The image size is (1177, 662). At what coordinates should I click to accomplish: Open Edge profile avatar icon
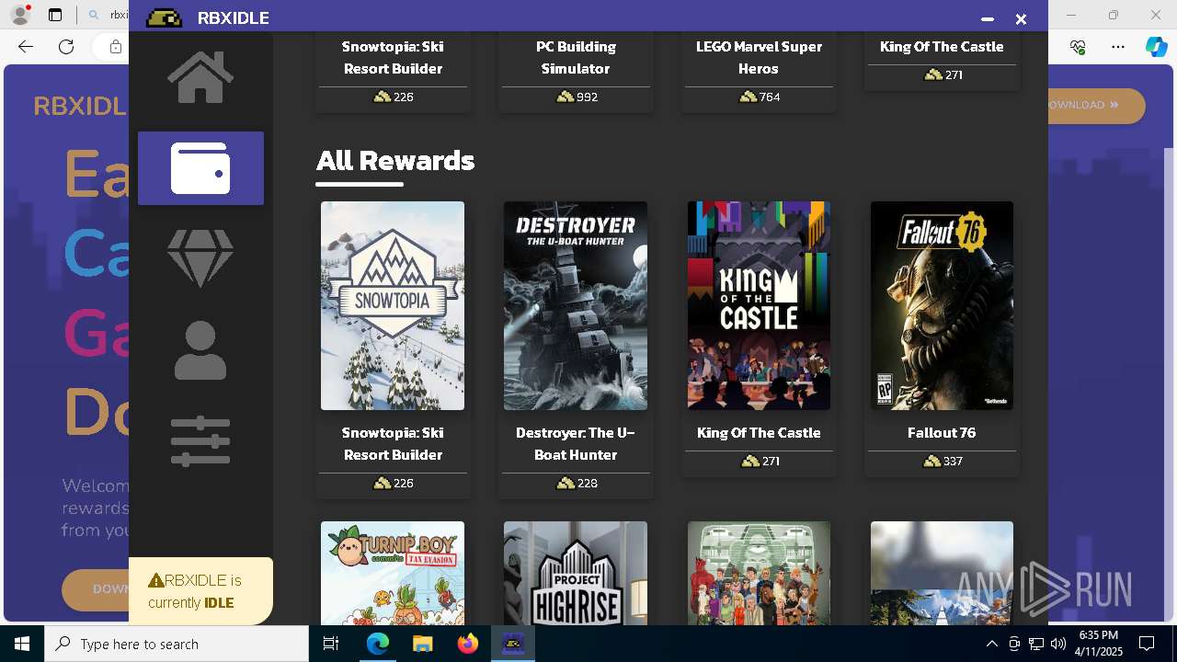coord(20,15)
